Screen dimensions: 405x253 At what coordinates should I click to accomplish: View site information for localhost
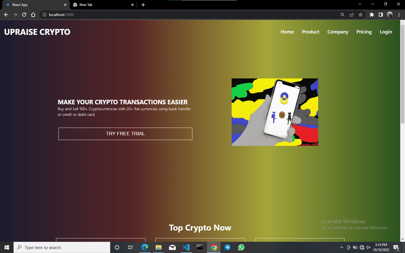44,15
